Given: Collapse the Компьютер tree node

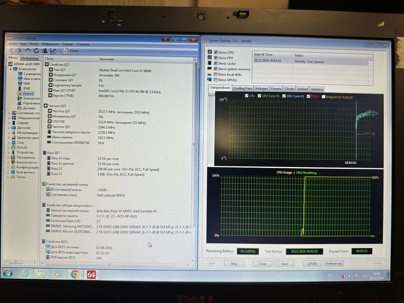Looking at the screenshot, I should coord(10,69).
